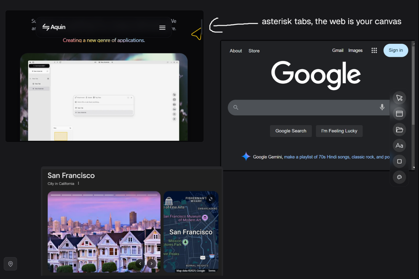This screenshot has height=279, width=419.
Task: Click the Aquin page vertical scrollbar
Action: (x=202, y=27)
